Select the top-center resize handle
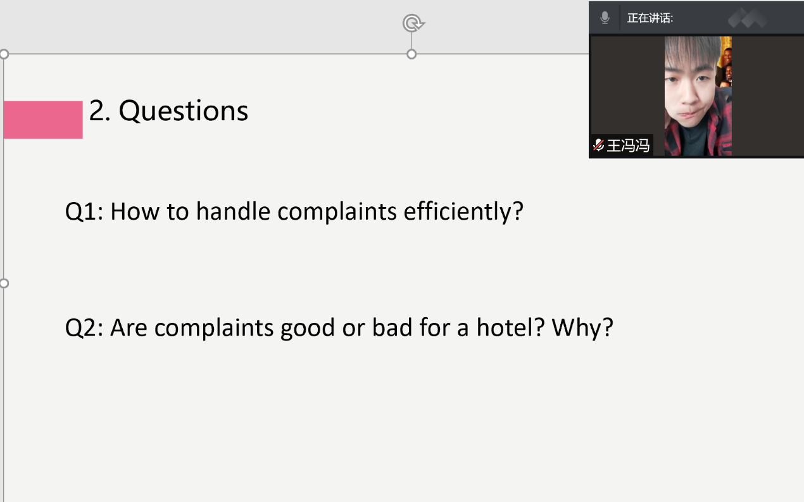 point(411,54)
